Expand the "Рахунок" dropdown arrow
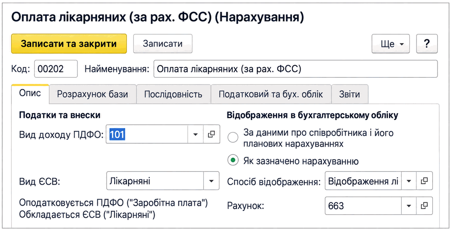The image size is (451, 232). 409,206
